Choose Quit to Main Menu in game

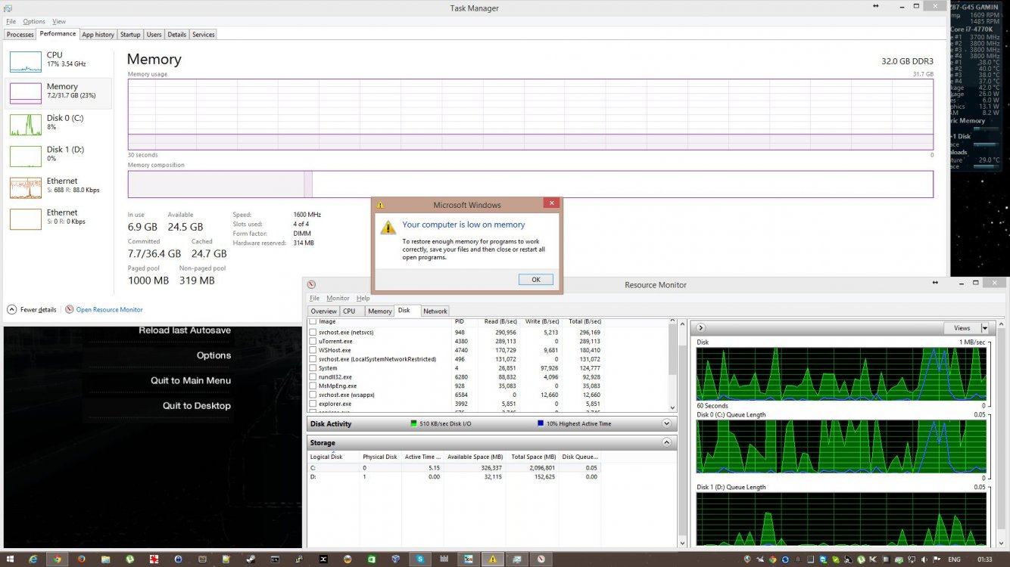point(191,380)
